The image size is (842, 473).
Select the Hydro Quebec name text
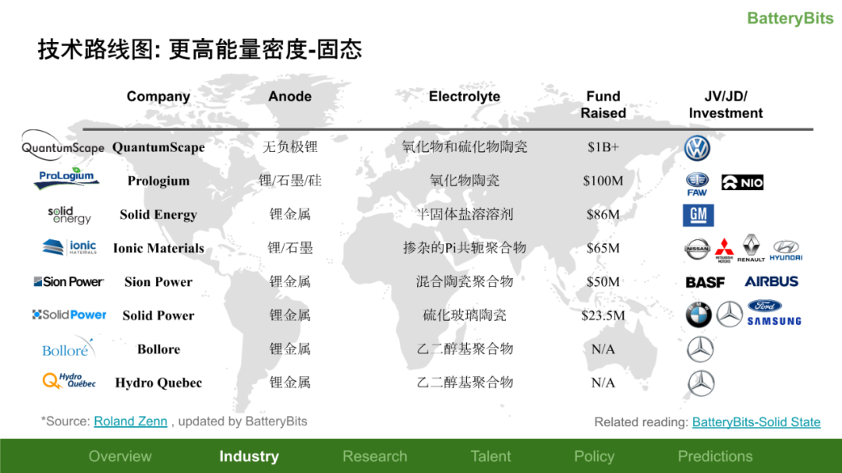158,383
